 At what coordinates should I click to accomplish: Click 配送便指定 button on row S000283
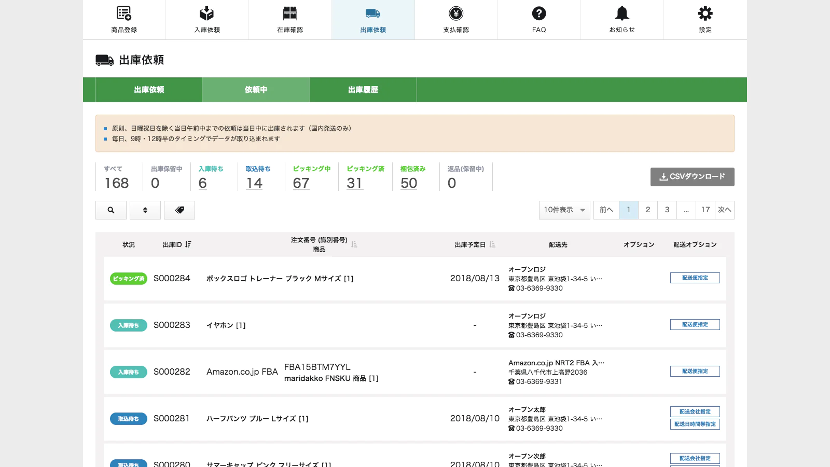[x=695, y=324]
